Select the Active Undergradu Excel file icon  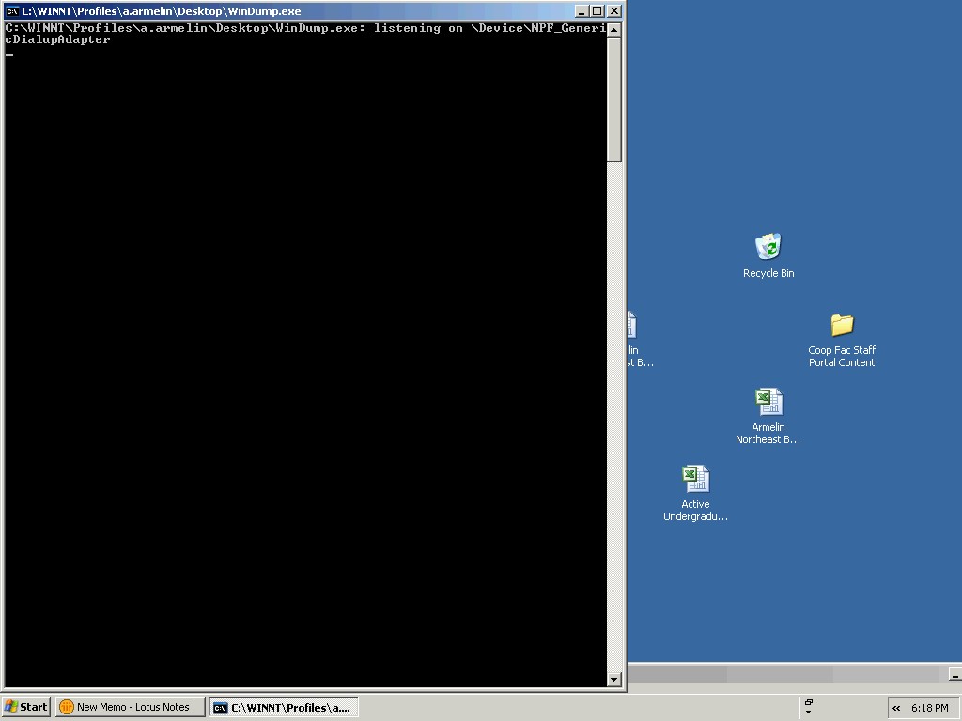[x=695, y=480]
